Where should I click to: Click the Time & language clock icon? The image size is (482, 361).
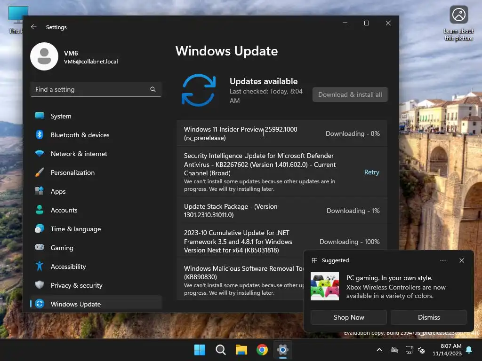[x=40, y=229]
